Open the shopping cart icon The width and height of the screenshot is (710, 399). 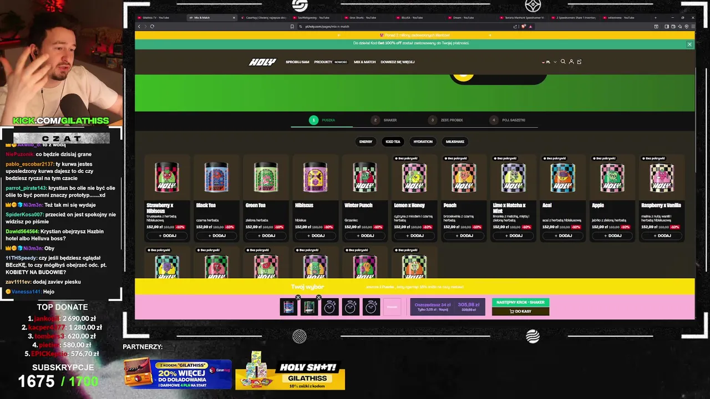pyautogui.click(x=579, y=62)
